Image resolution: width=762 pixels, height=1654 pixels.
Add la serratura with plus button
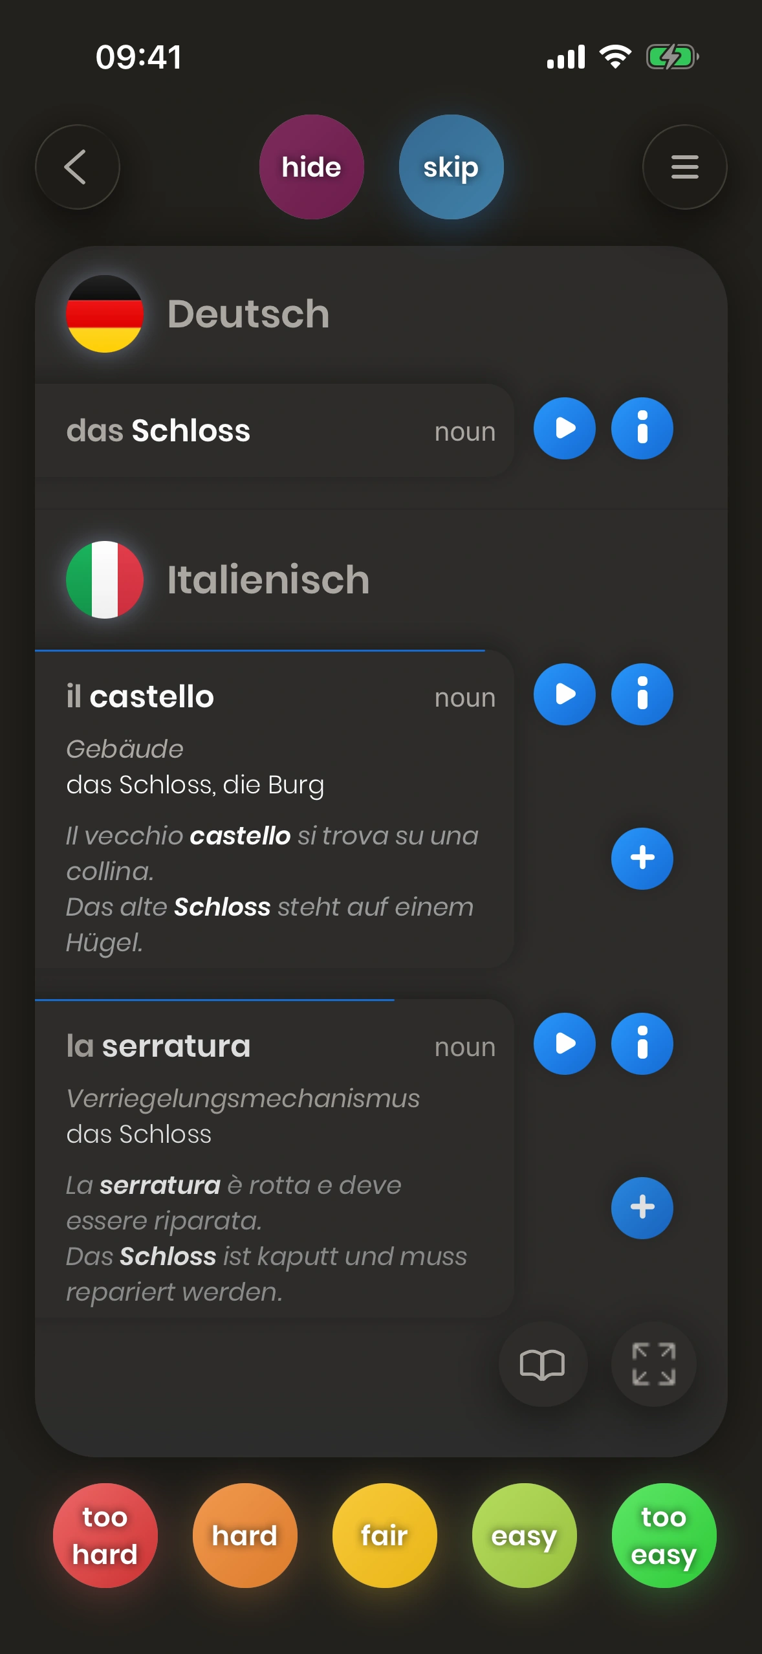(x=642, y=1207)
